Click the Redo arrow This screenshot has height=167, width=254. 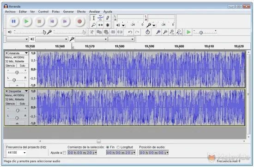[x=137, y=32]
